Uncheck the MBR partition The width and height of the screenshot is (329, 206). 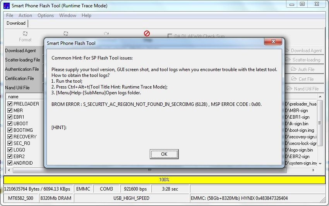click(x=10, y=110)
